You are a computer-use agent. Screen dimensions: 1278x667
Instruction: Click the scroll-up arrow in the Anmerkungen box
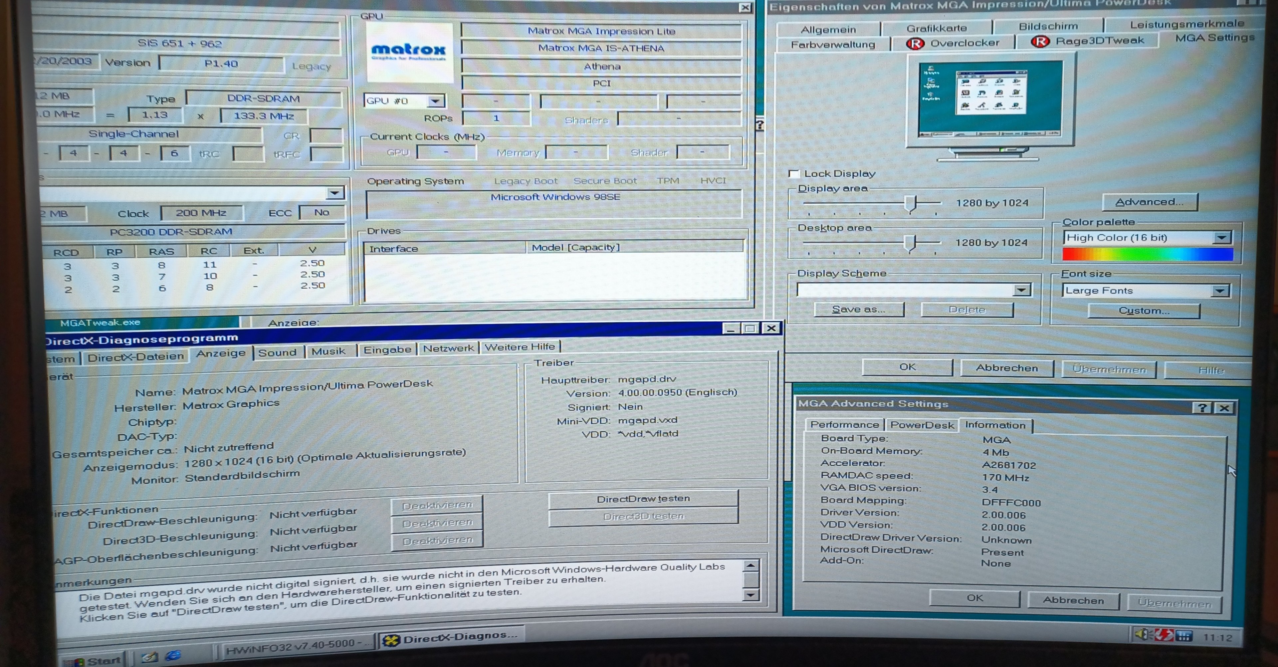coord(750,566)
